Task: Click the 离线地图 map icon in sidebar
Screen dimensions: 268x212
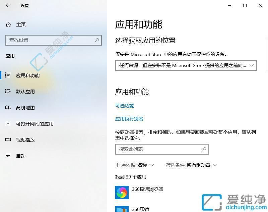Action: coord(8,107)
